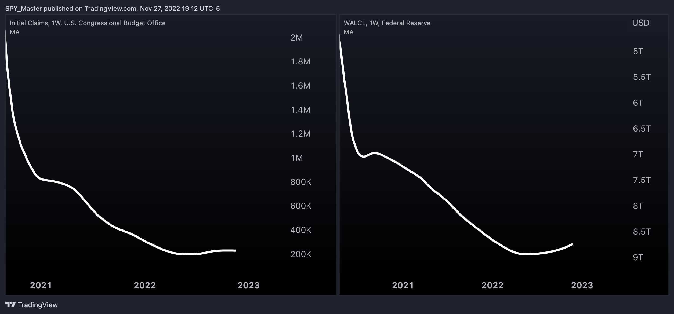Click 2023 on the WALCL time axis

[x=582, y=285]
